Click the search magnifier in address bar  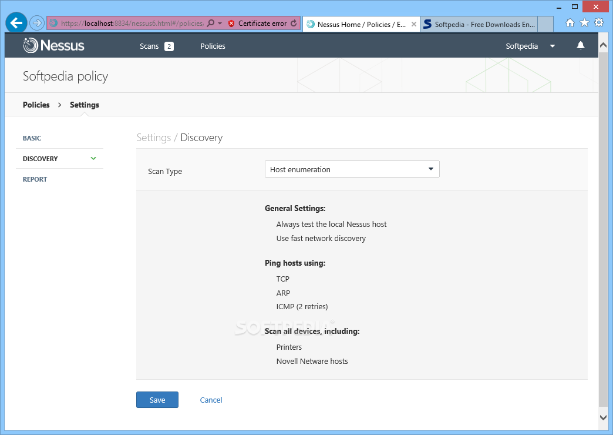pos(211,23)
